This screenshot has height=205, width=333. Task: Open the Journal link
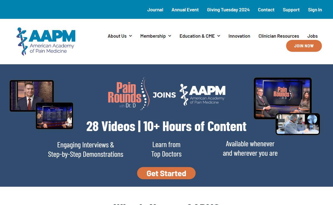tap(155, 10)
